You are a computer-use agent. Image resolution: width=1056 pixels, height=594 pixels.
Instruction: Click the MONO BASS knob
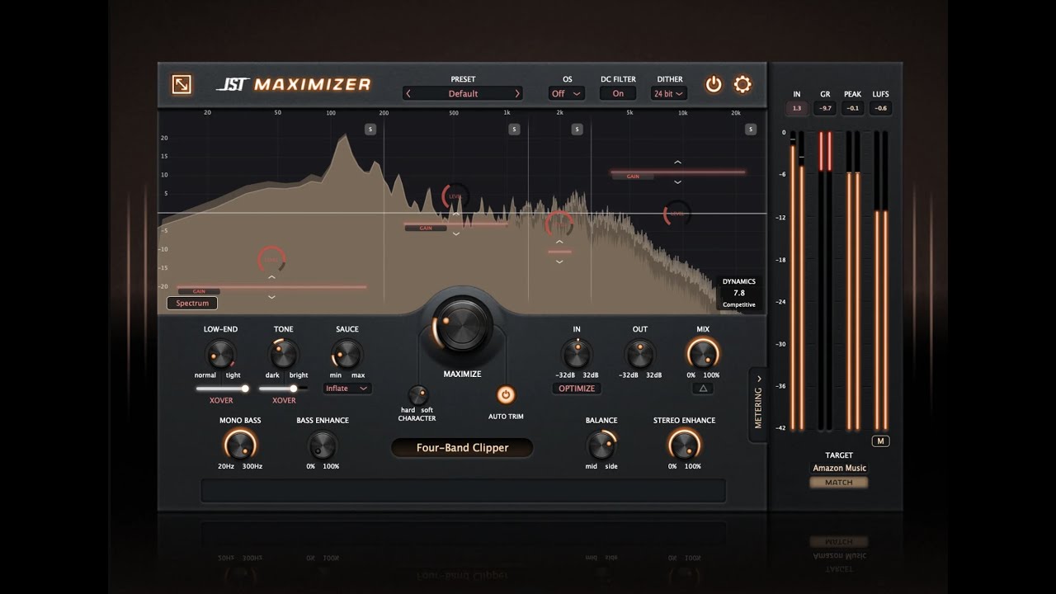click(240, 446)
